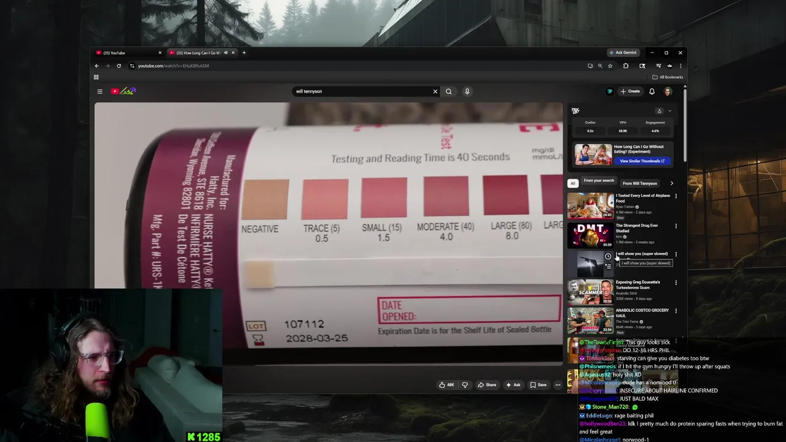Add 'I will show you' video to queue

[x=608, y=266]
